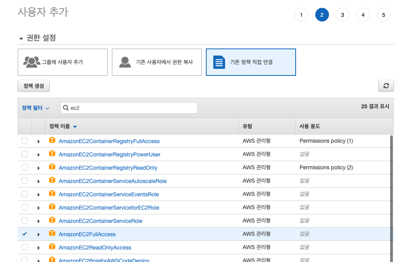407x262 pixels.
Task: Check the AmazonEC2ContainerServiceEventsRole checkbox
Action: 25,194
